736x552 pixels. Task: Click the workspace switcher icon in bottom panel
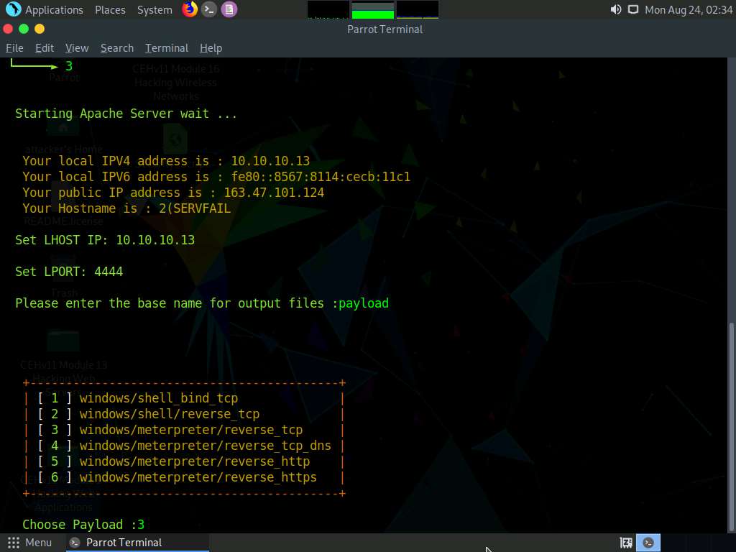click(x=626, y=543)
